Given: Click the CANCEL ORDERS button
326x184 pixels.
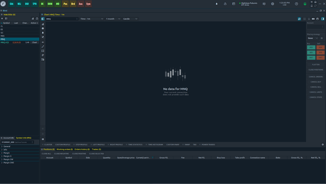Looking at the screenshot, I should [x=316, y=77].
